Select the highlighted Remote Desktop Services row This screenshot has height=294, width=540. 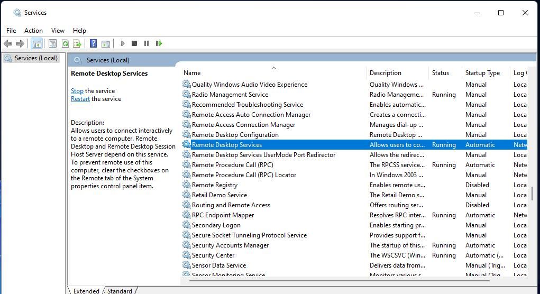[354, 144]
